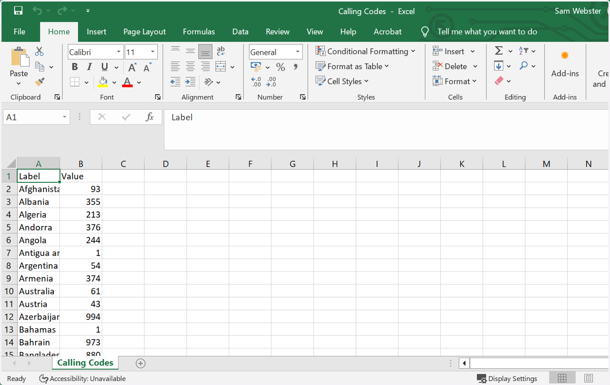
Task: Toggle Bottom Align button
Action: coord(205,51)
